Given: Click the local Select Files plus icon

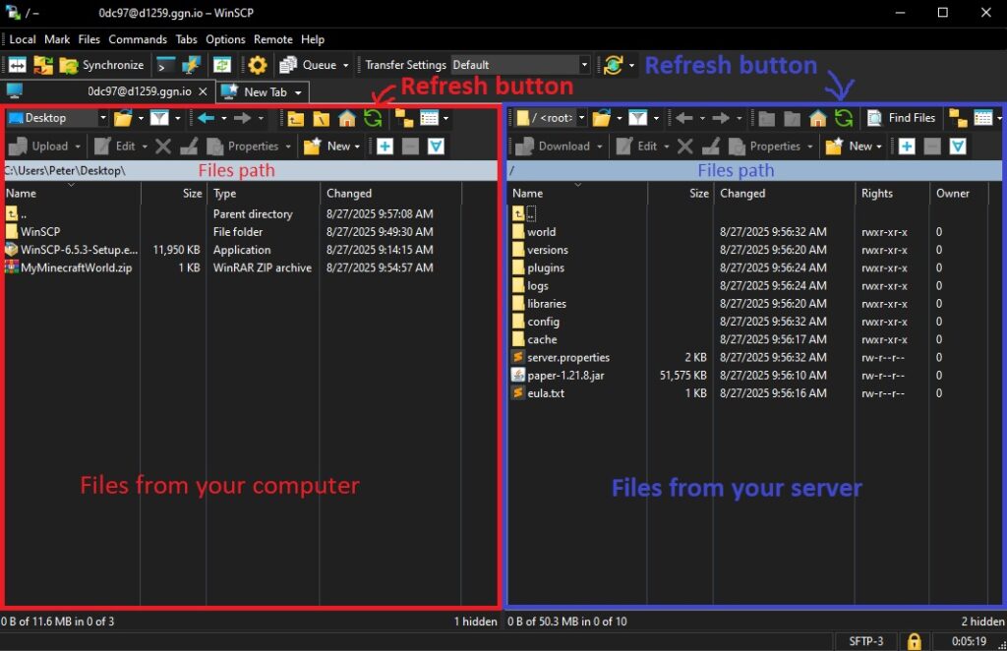Looking at the screenshot, I should pos(385,147).
